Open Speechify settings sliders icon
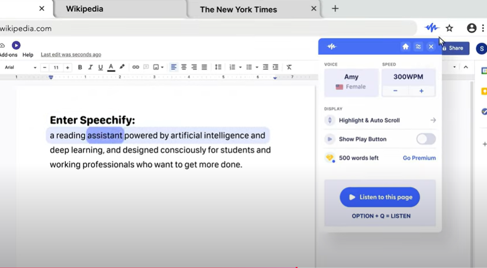This screenshot has height=268, width=487. click(x=418, y=47)
